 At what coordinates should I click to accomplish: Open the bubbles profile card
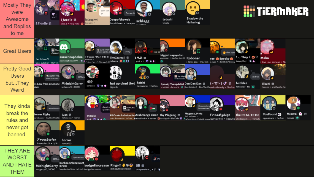(248, 77)
